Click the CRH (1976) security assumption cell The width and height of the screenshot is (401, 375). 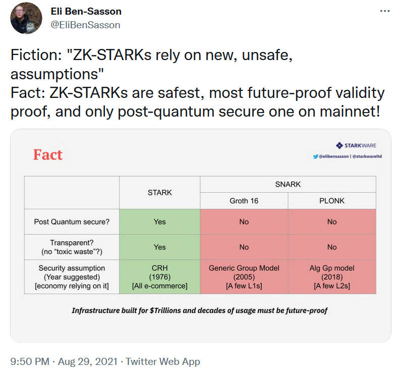[x=159, y=277]
